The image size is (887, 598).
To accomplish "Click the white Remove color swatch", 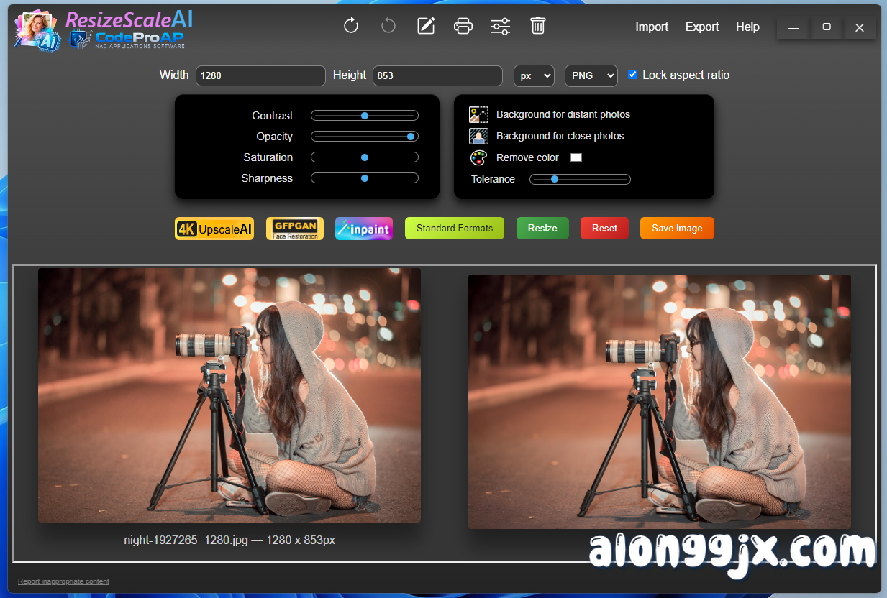I will (x=576, y=157).
